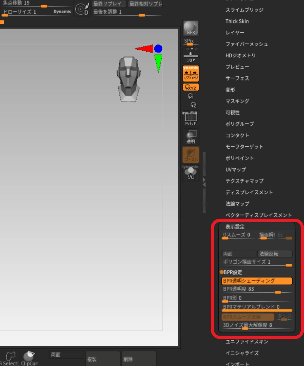Adjust 最後を調整 1 slider

point(127,13)
